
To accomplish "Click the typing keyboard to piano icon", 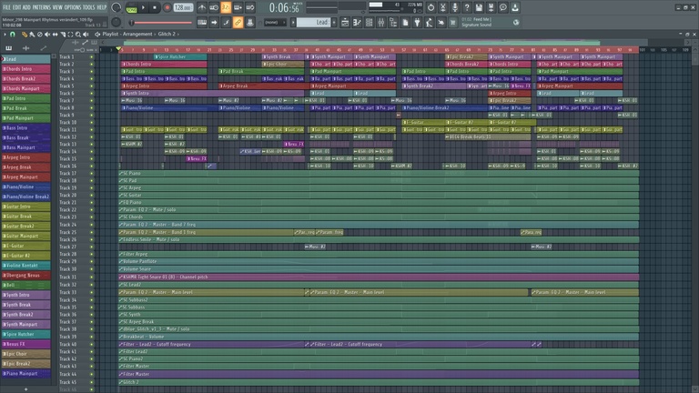I will [202, 22].
